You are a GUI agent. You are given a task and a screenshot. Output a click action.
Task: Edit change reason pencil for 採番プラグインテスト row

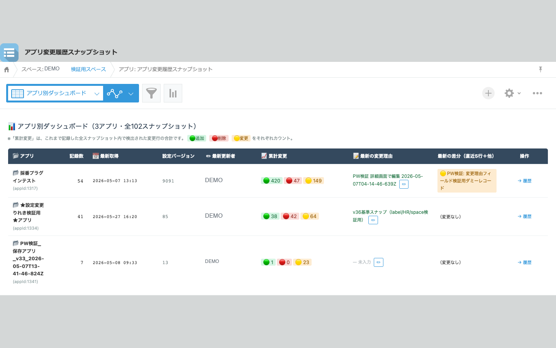[404, 184]
